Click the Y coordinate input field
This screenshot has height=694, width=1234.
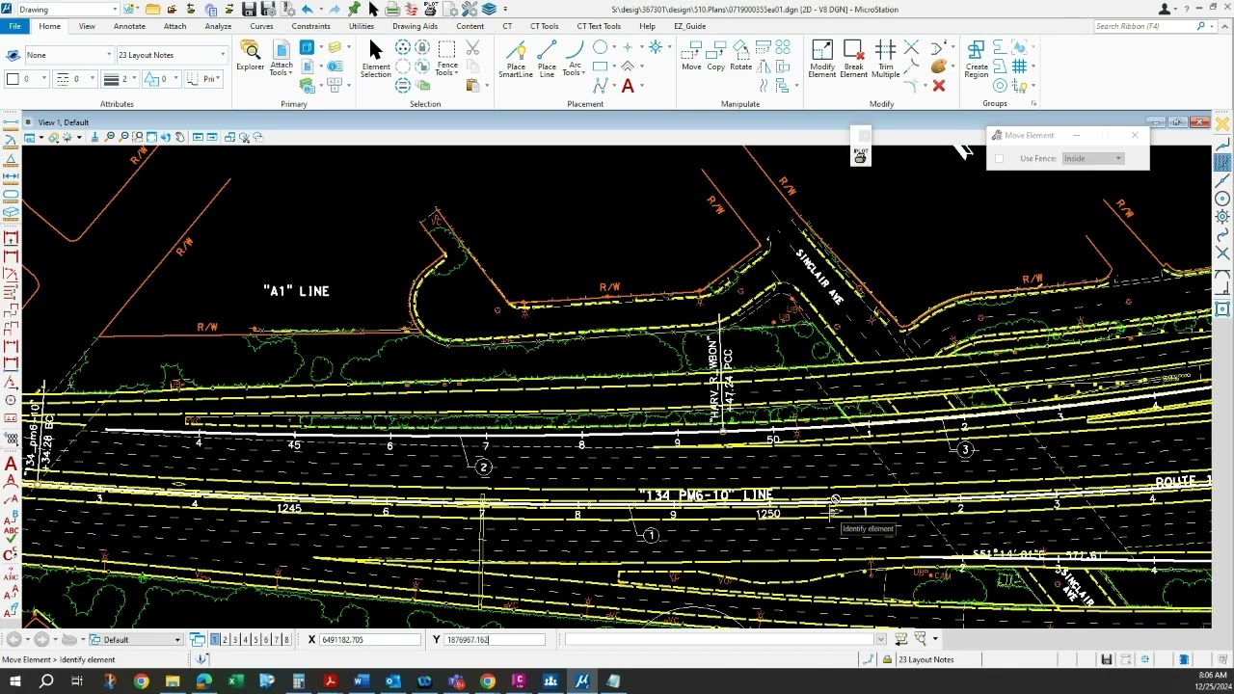tap(495, 640)
